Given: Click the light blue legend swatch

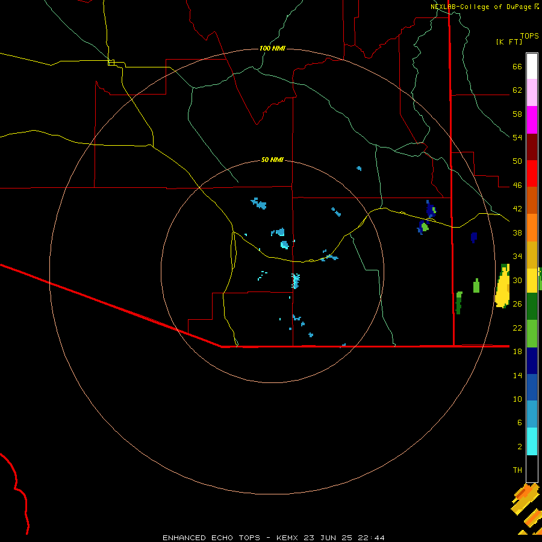Looking at the screenshot, I should tap(532, 414).
